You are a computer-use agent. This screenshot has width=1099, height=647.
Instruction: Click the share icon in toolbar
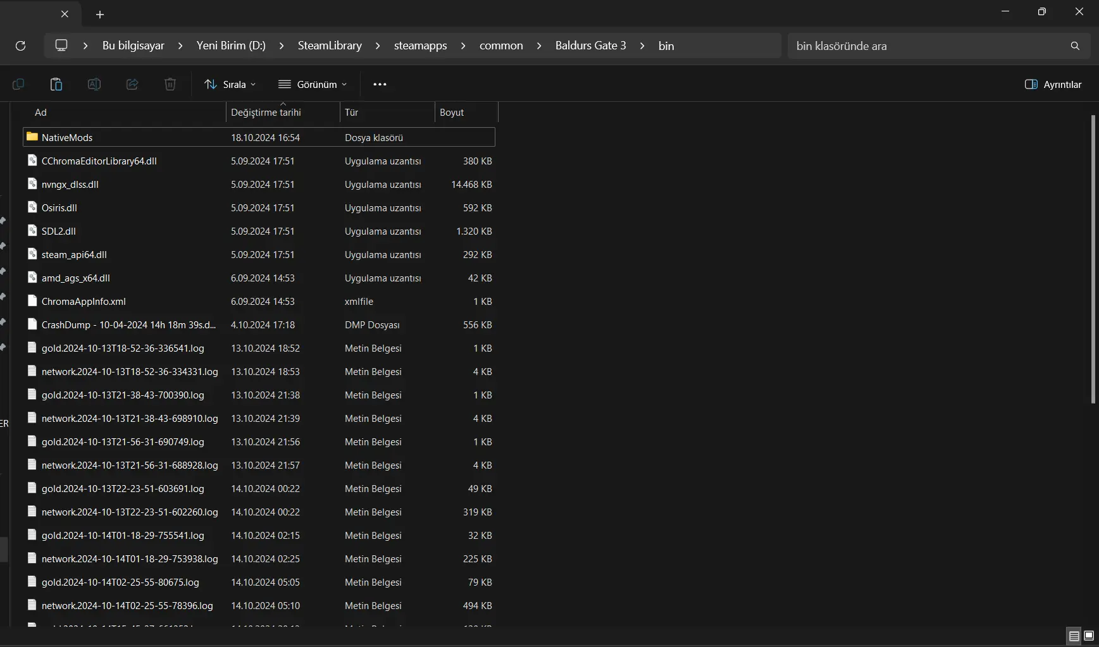pyautogui.click(x=132, y=84)
